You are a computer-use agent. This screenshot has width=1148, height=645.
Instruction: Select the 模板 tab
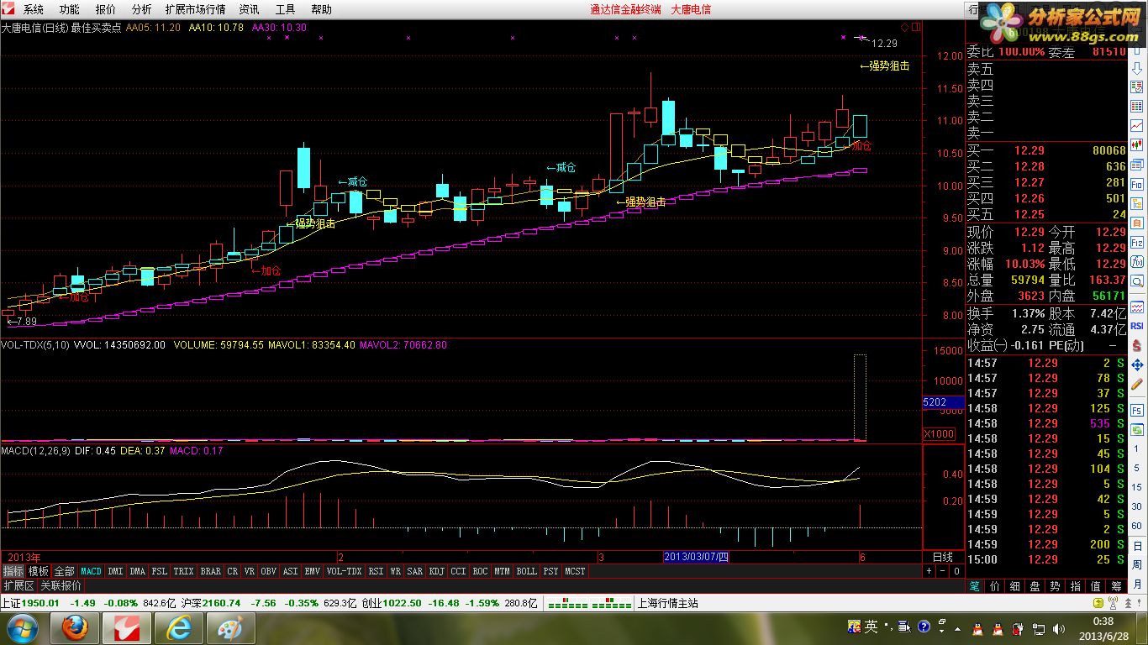(39, 571)
